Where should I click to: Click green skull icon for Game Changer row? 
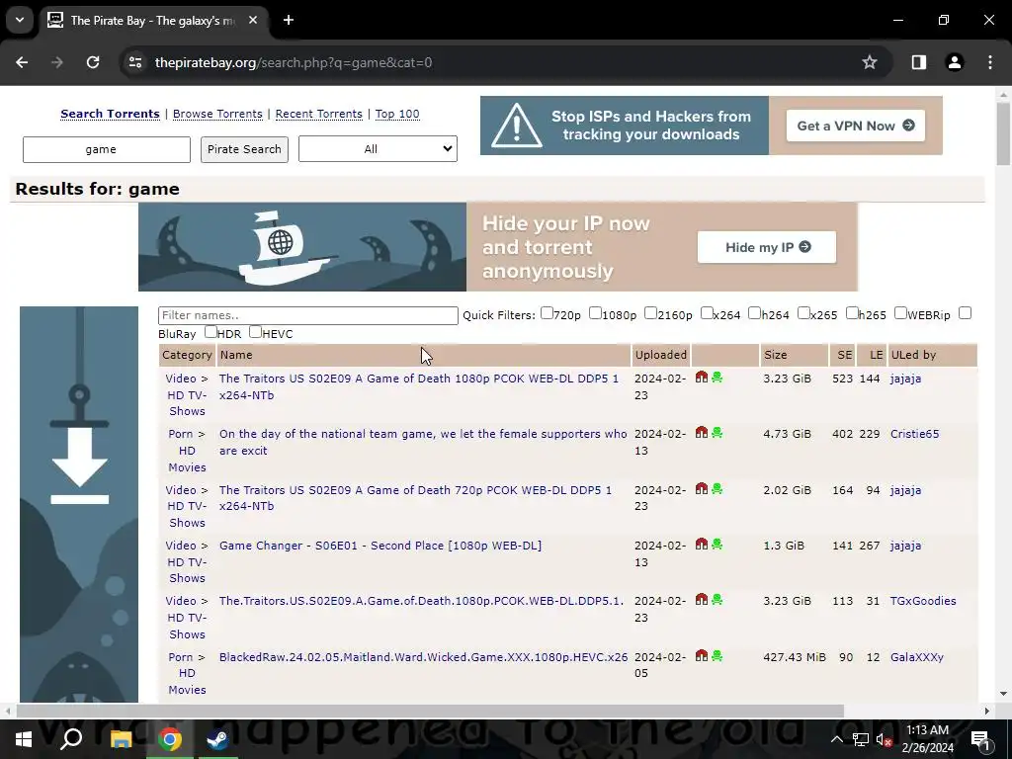717,545
